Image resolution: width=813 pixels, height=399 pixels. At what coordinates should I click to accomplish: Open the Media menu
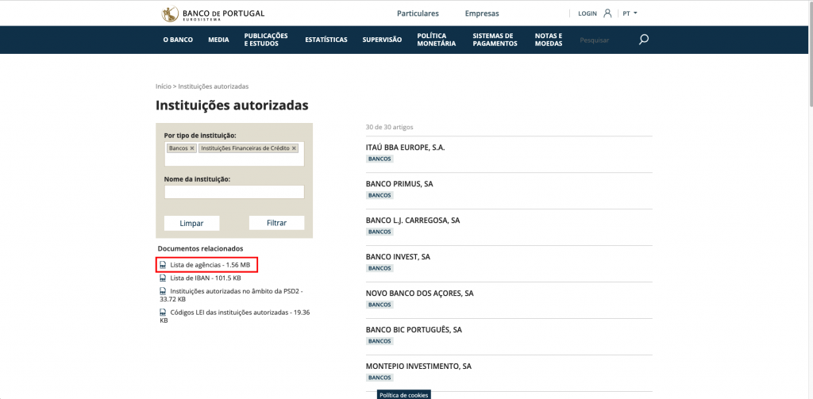(218, 40)
